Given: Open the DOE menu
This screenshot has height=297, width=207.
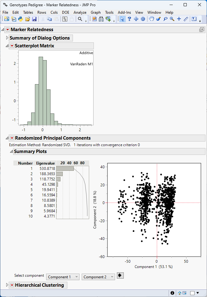Looking at the screenshot, I should pos(65,12).
